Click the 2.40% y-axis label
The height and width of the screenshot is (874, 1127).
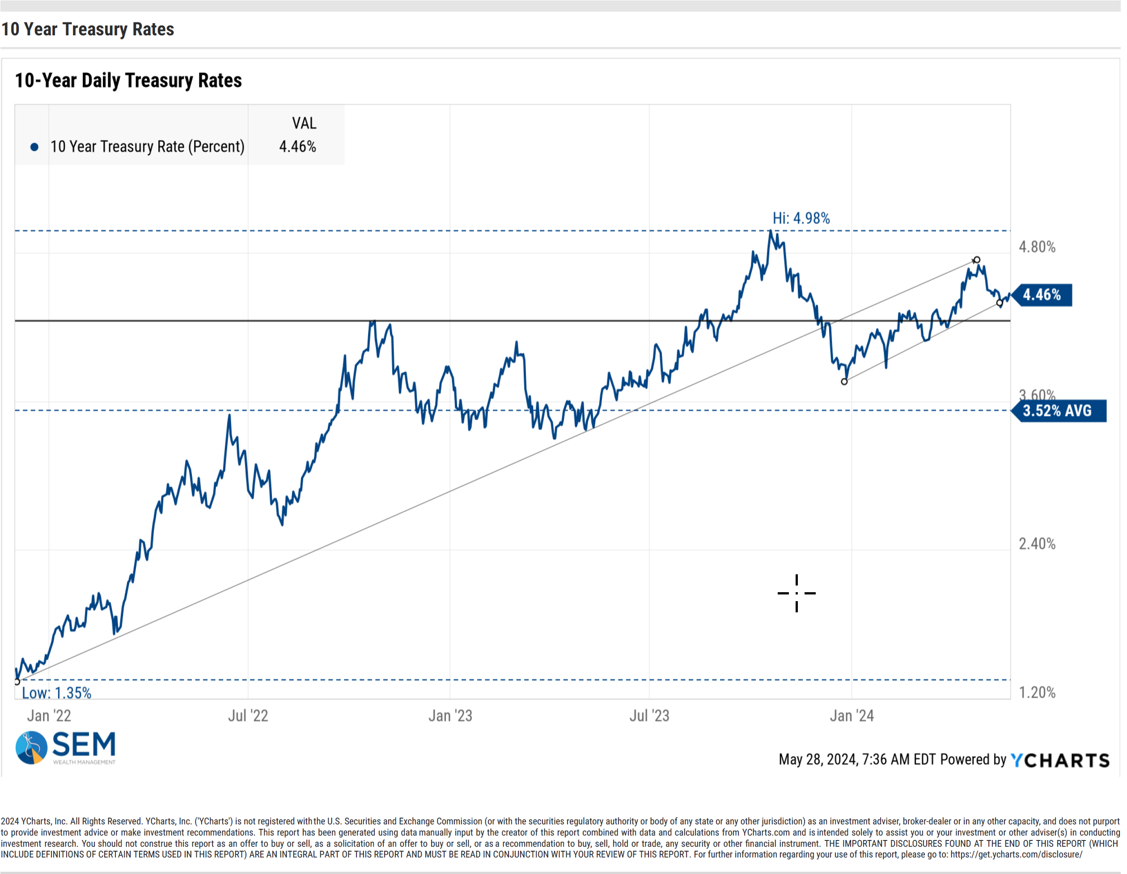(x=1037, y=544)
